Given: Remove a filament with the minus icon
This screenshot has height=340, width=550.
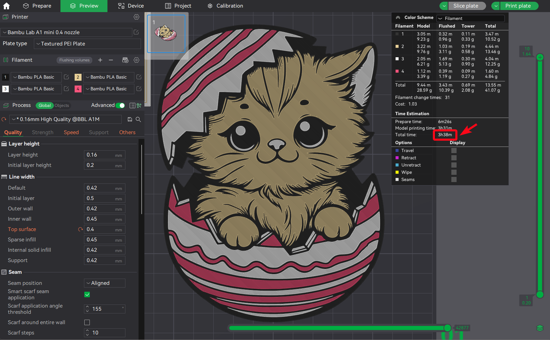Looking at the screenshot, I should point(111,60).
